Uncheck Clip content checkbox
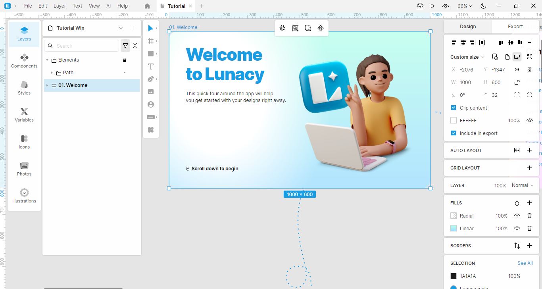Screen dimensions: 542x289 coord(454,108)
